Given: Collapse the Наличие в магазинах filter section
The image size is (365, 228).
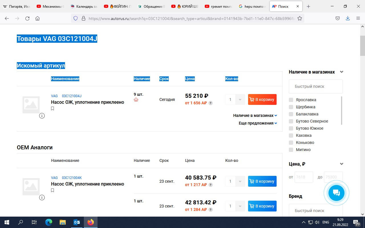Looking at the screenshot, I should [342, 72].
